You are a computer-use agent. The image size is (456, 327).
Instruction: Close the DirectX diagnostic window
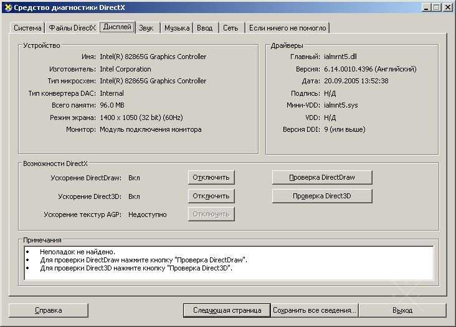tap(447, 7)
